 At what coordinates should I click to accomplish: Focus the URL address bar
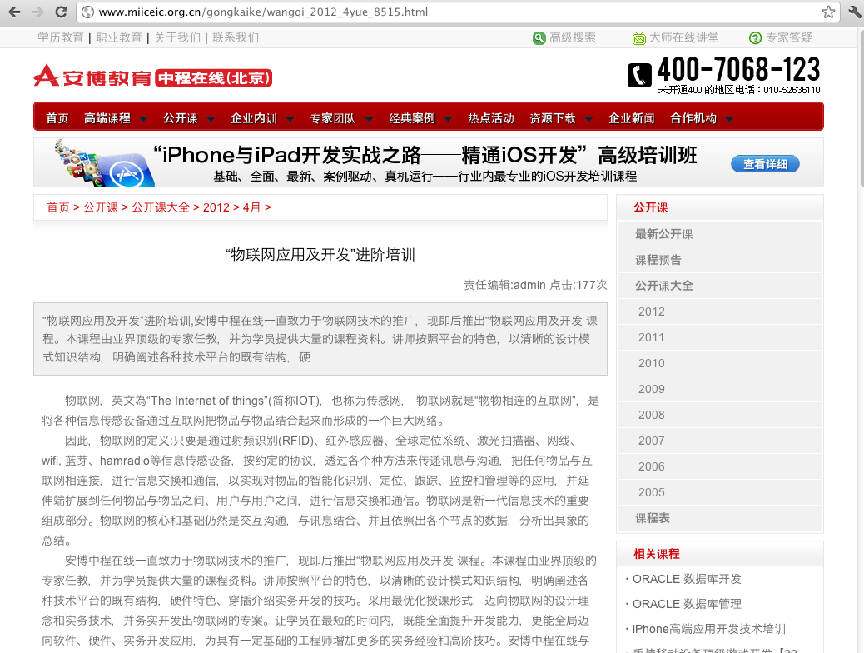click(x=457, y=12)
